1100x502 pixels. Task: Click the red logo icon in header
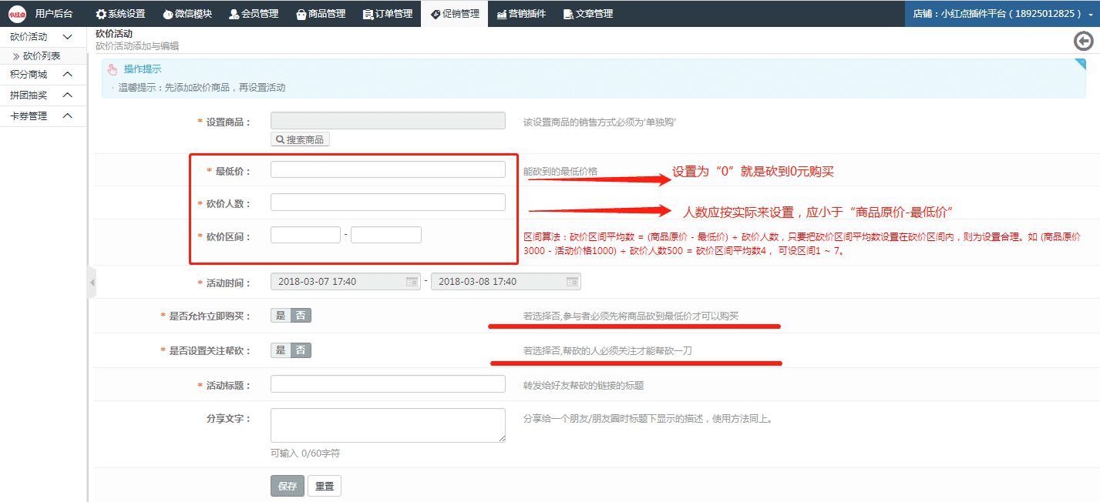[17, 13]
